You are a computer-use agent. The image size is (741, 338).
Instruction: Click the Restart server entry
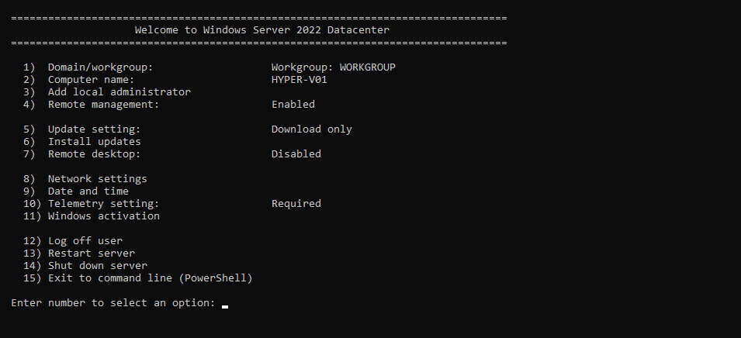(x=79, y=253)
